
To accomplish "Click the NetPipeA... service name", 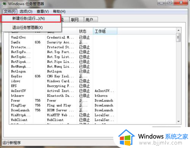I will tap(21, 62).
